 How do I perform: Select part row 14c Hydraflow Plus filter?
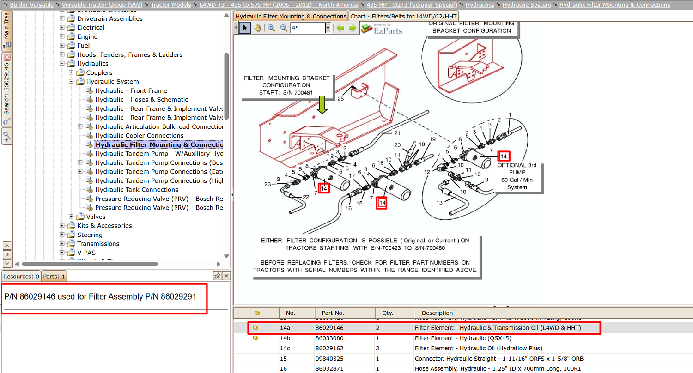(x=463, y=348)
